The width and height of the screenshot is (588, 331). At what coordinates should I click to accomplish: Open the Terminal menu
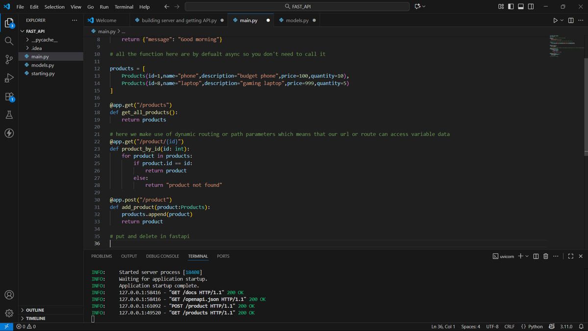[124, 7]
